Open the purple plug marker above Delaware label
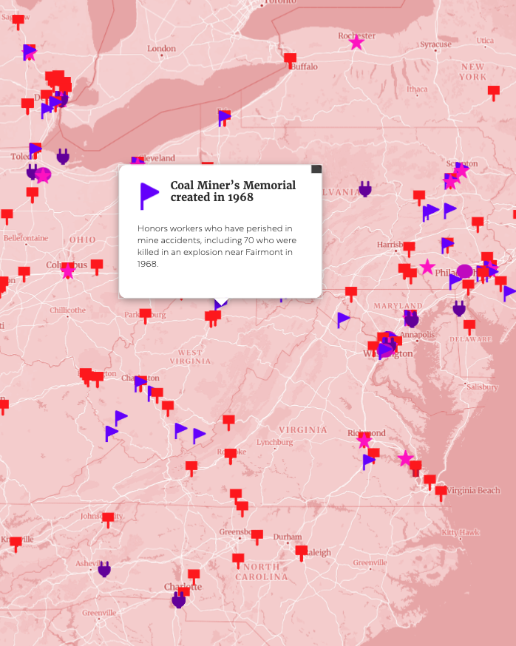Image resolution: width=516 pixels, height=646 pixels. (x=460, y=308)
